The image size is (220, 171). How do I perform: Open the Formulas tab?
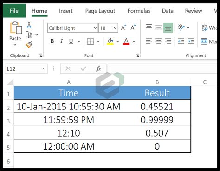[x=139, y=11]
